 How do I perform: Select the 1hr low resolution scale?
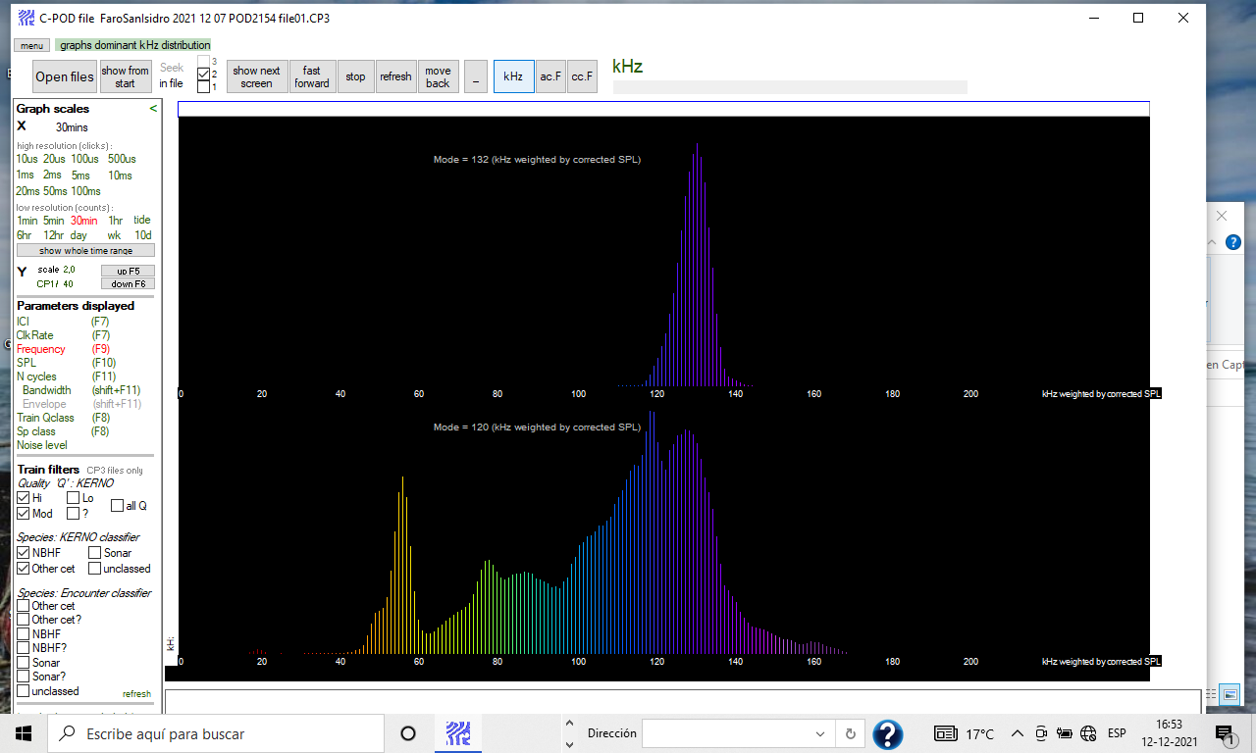point(116,221)
